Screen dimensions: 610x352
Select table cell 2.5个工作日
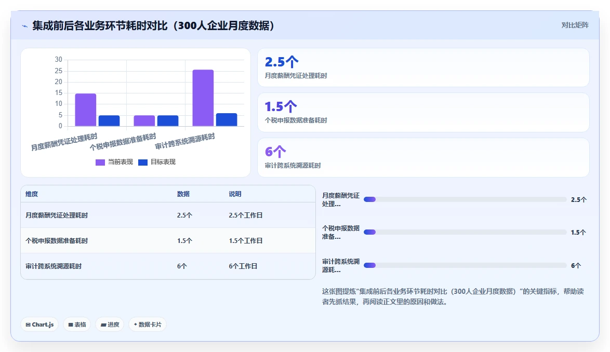(x=245, y=215)
